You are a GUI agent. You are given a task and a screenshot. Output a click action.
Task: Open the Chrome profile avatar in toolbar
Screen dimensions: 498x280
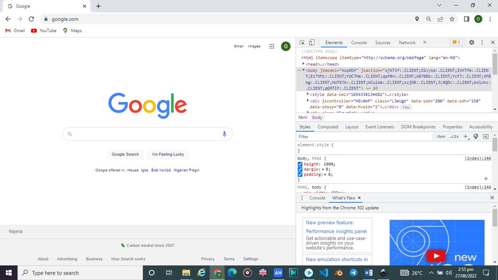pos(478,19)
